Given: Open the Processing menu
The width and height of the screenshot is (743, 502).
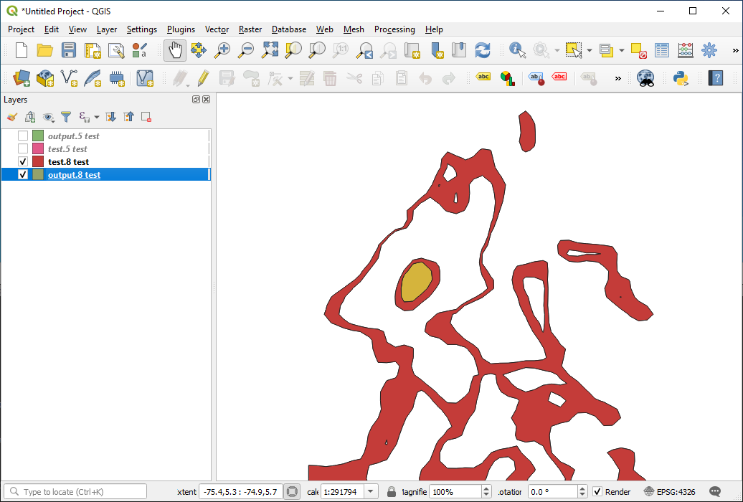Looking at the screenshot, I should pos(394,29).
